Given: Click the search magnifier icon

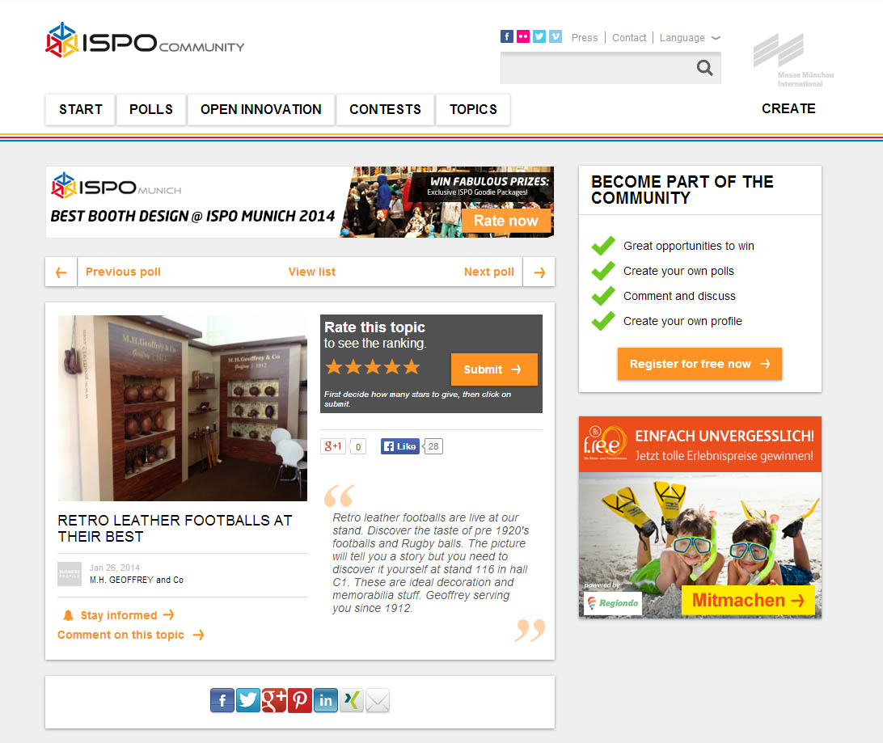Looking at the screenshot, I should pos(704,68).
